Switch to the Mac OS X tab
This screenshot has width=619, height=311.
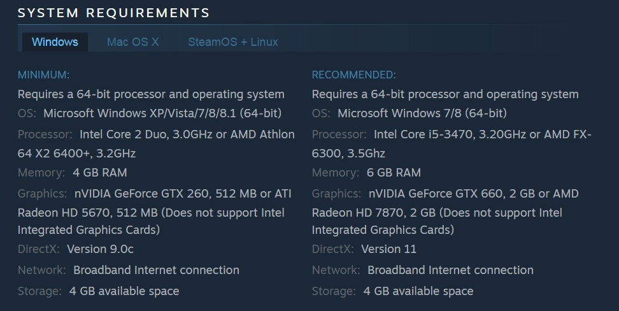(x=132, y=42)
